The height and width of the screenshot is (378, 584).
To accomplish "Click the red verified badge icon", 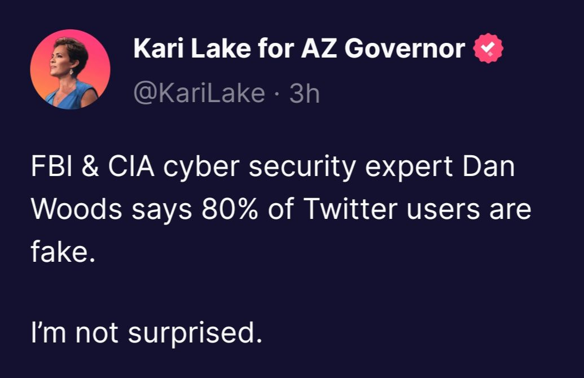I will pos(488,50).
